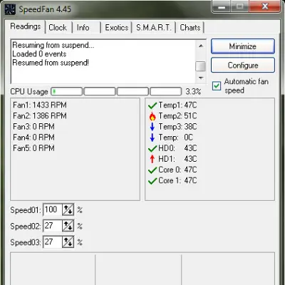Click inside the Speed02 value field
Image resolution: width=285 pixels, height=285 pixels.
[x=53, y=226]
